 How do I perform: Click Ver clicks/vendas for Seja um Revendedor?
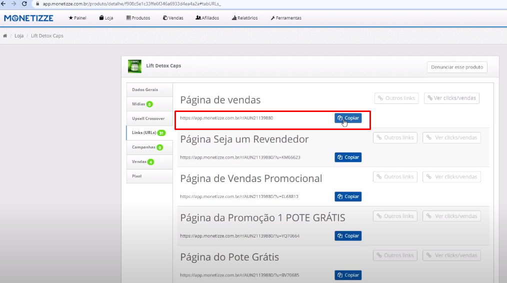coord(451,138)
